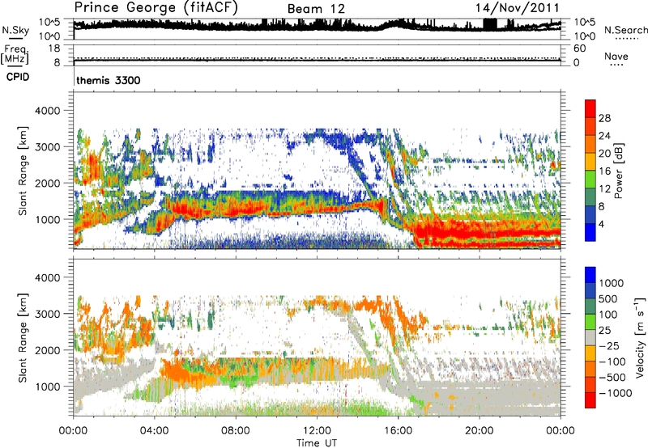Pick yellow Power segment between 16 and 20
This screenshot has height=448, width=648.
click(590, 162)
